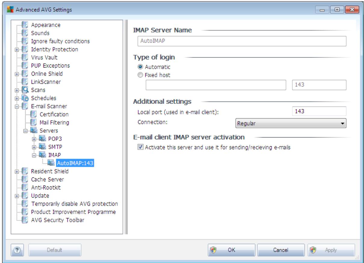Viewport: 364px width, 263px height.
Task: Open the Connection dropdown
Action: point(290,123)
